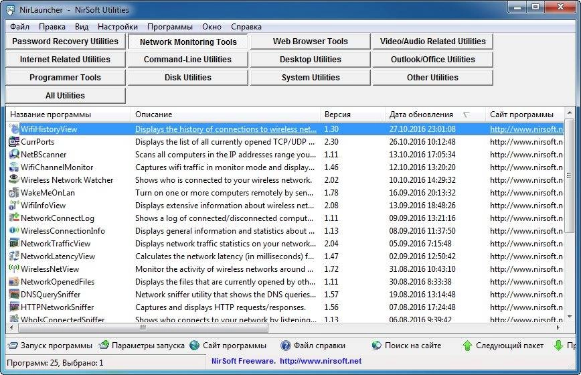
Task: Click the WirelessConnectionInfo program icon
Action: (x=14, y=230)
